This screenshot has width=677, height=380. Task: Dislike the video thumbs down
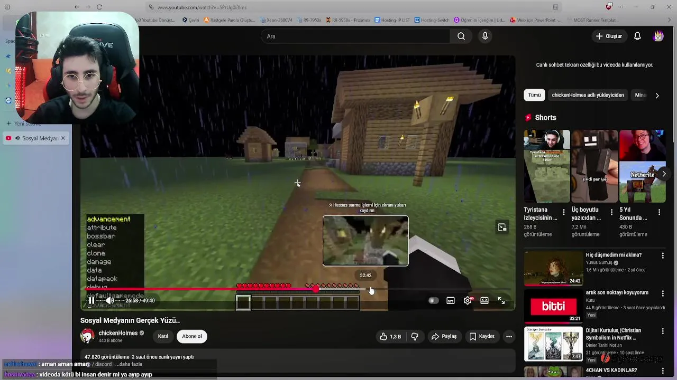415,336
